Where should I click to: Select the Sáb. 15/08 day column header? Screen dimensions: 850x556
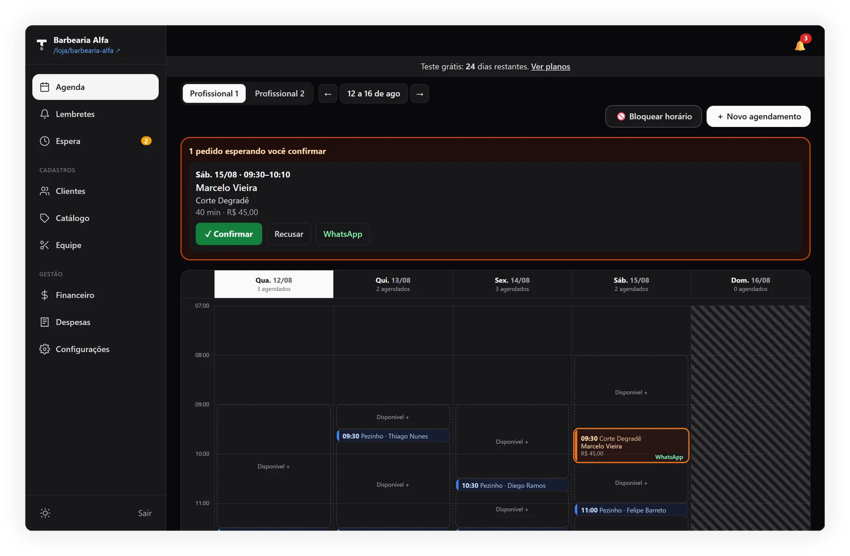631,284
